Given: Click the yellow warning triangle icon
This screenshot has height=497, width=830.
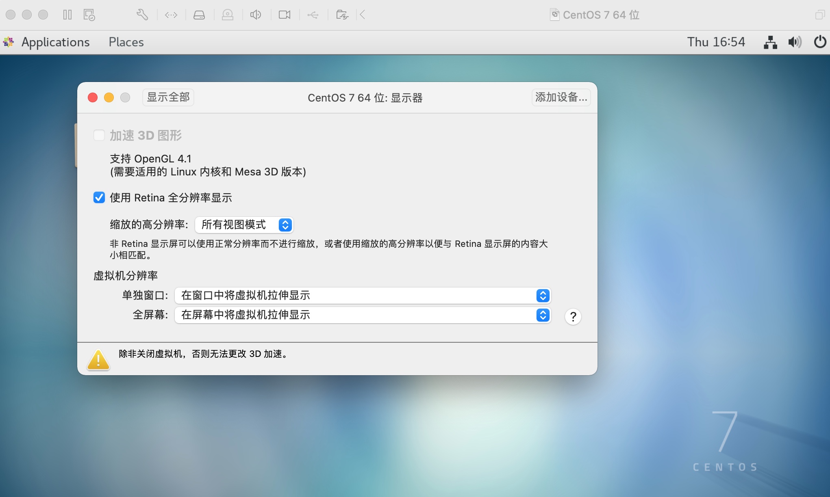Looking at the screenshot, I should pos(98,359).
